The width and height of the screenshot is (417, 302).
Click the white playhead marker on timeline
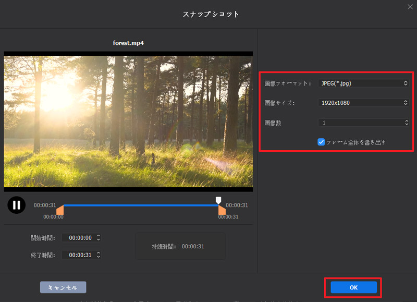pos(218,200)
